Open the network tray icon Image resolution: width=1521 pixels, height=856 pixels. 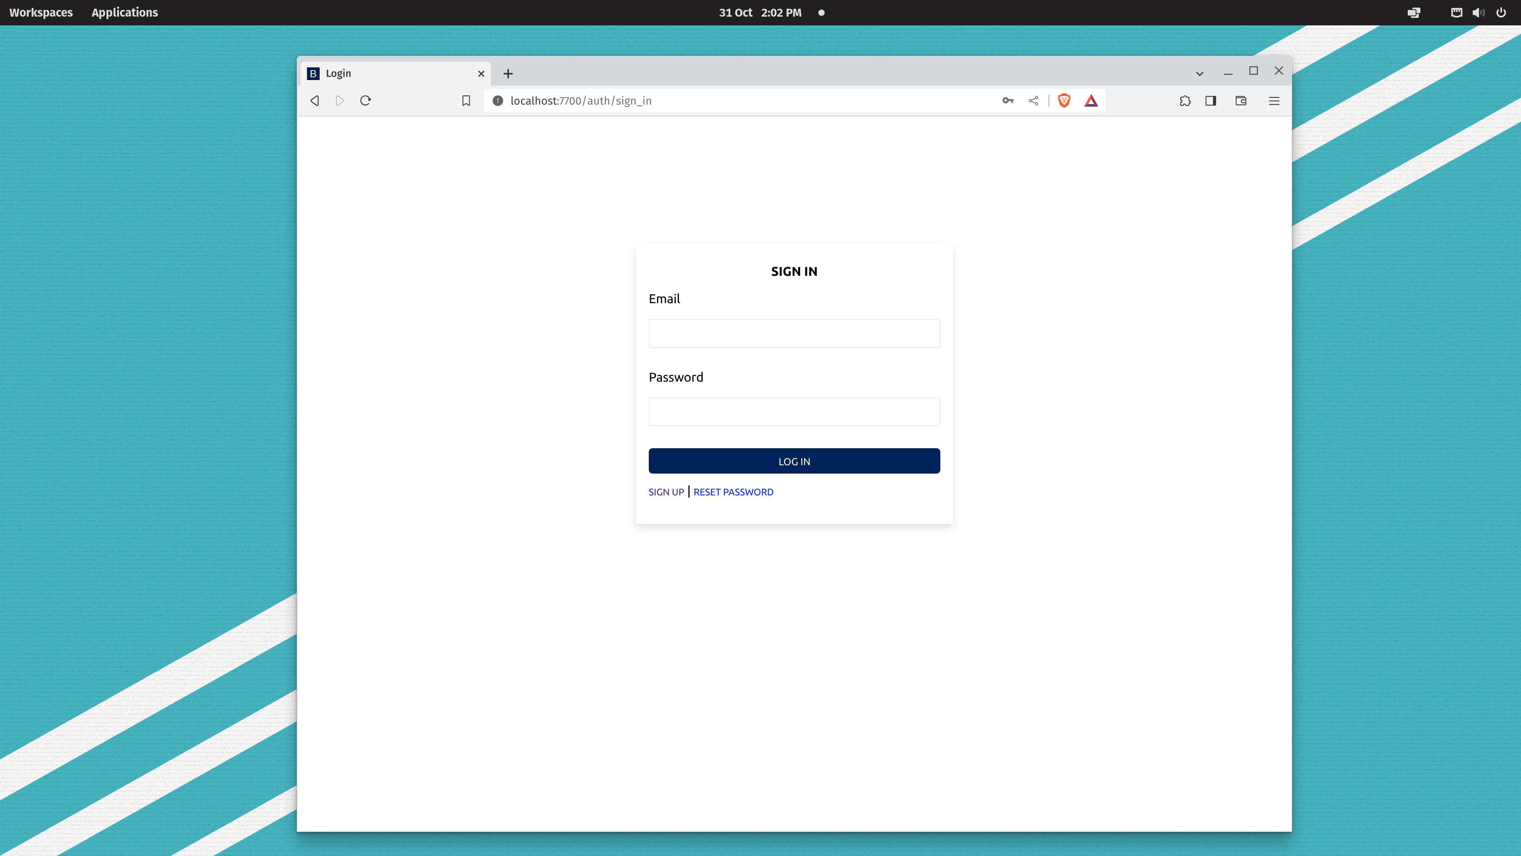(x=1457, y=12)
